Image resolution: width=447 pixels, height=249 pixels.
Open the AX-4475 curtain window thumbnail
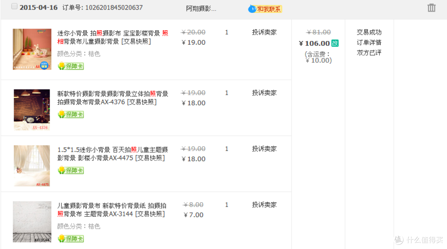click(x=32, y=166)
